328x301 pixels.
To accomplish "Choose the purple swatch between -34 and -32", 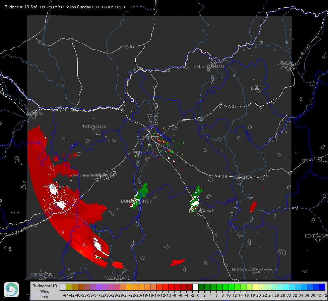I will 99,287.
